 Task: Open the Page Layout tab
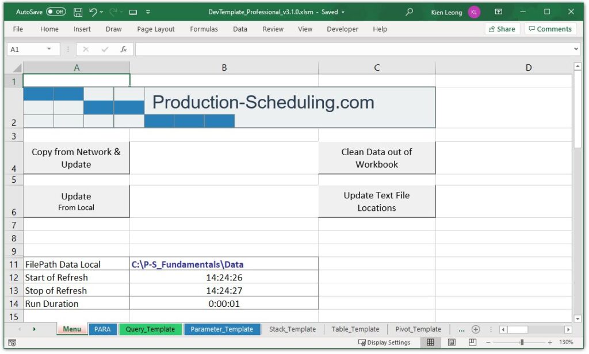pos(155,29)
